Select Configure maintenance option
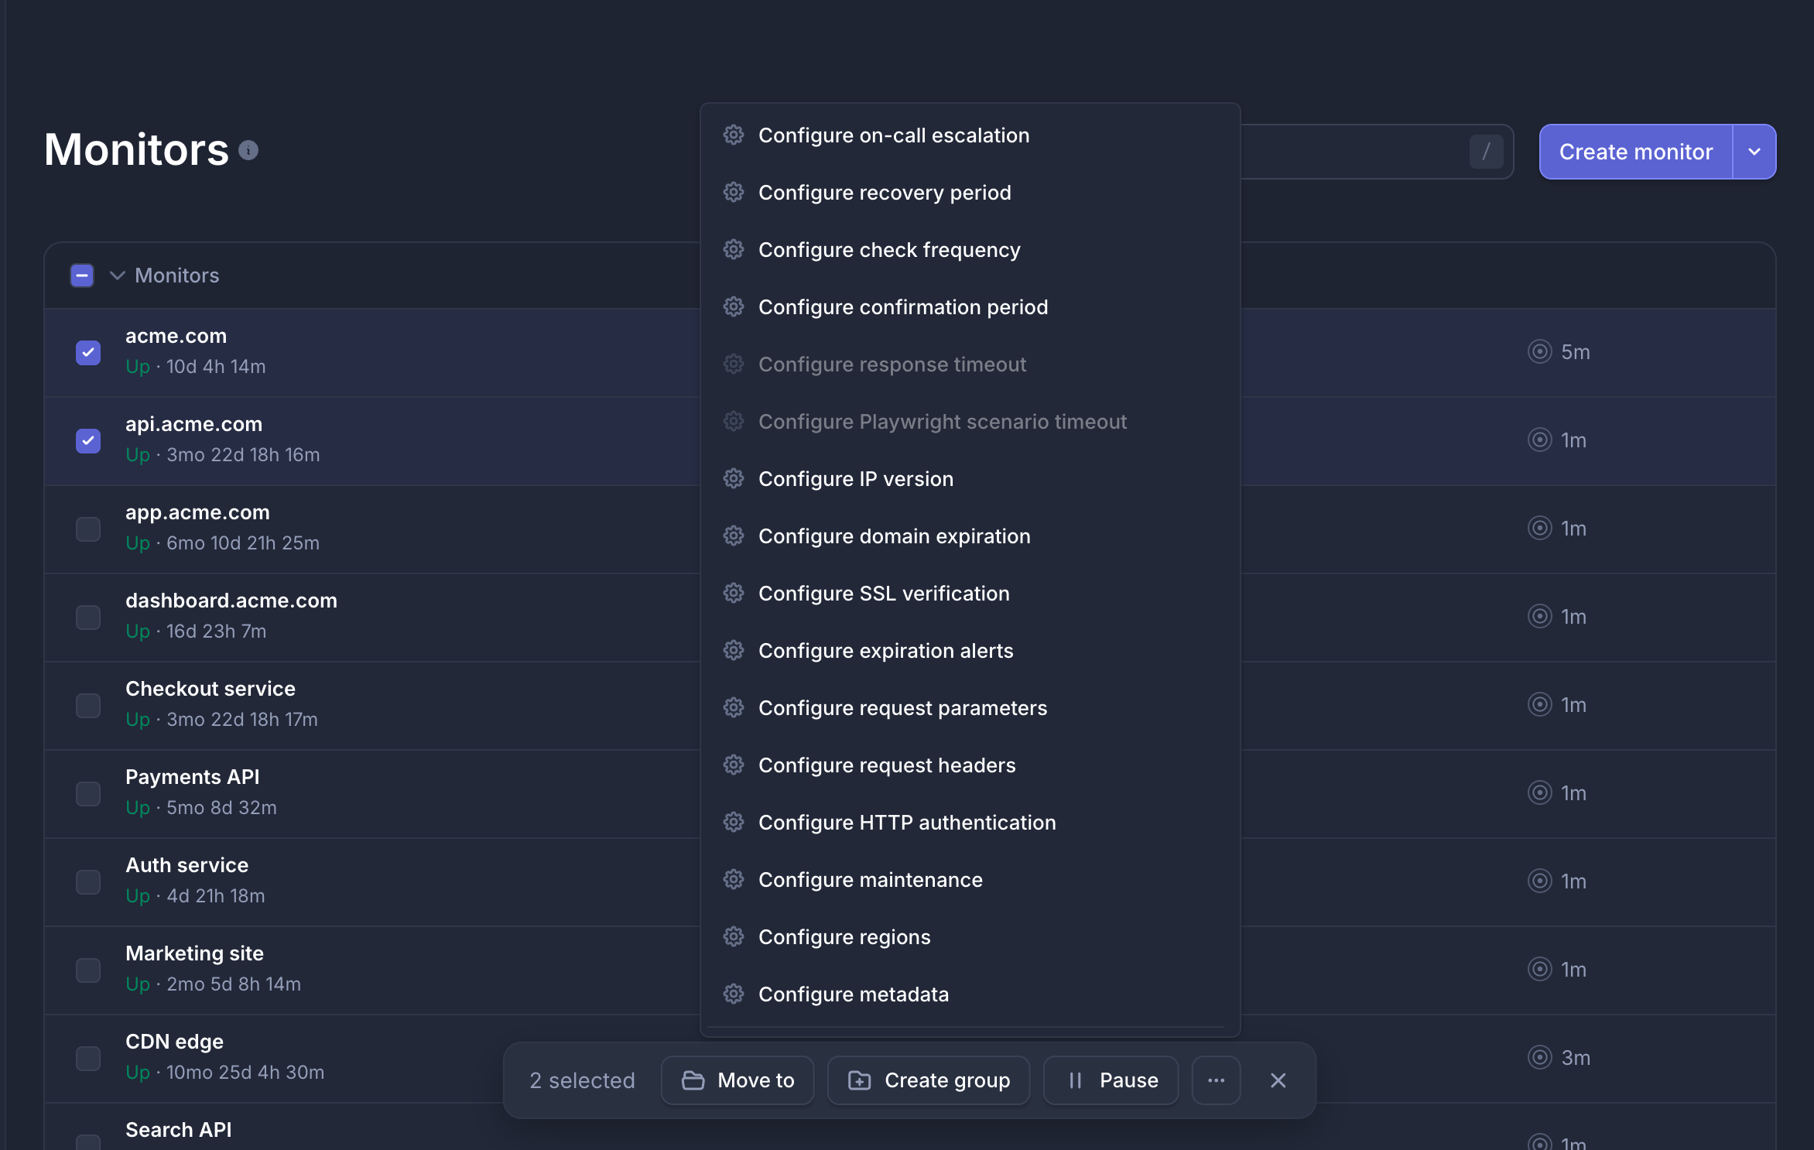 970,880
